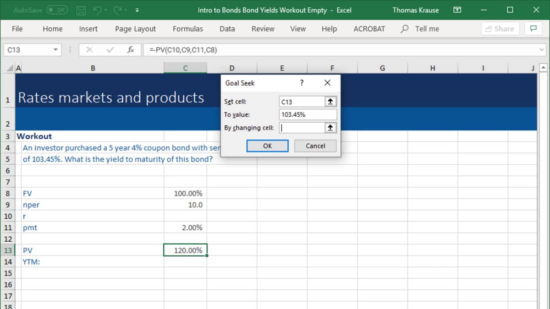Viewport: 550px width, 309px height.
Task: Toggle the AutoSave switch
Action: pyautogui.click(x=57, y=10)
